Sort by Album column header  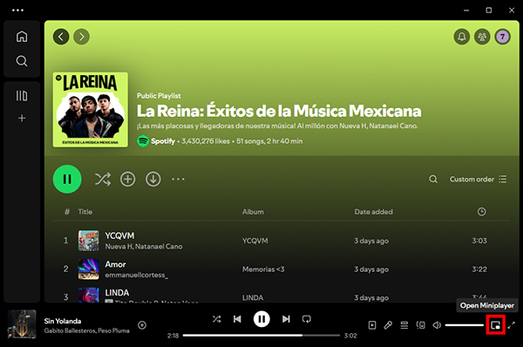pos(253,212)
